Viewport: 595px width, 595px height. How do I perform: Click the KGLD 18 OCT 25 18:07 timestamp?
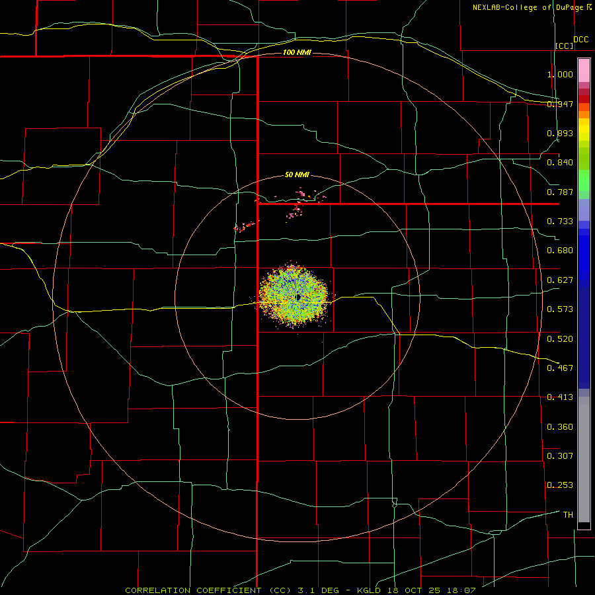(x=416, y=590)
